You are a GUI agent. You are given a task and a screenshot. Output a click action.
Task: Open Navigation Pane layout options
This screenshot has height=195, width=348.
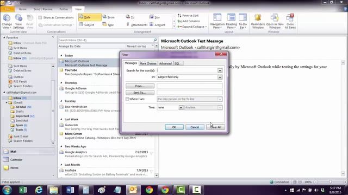(x=217, y=21)
